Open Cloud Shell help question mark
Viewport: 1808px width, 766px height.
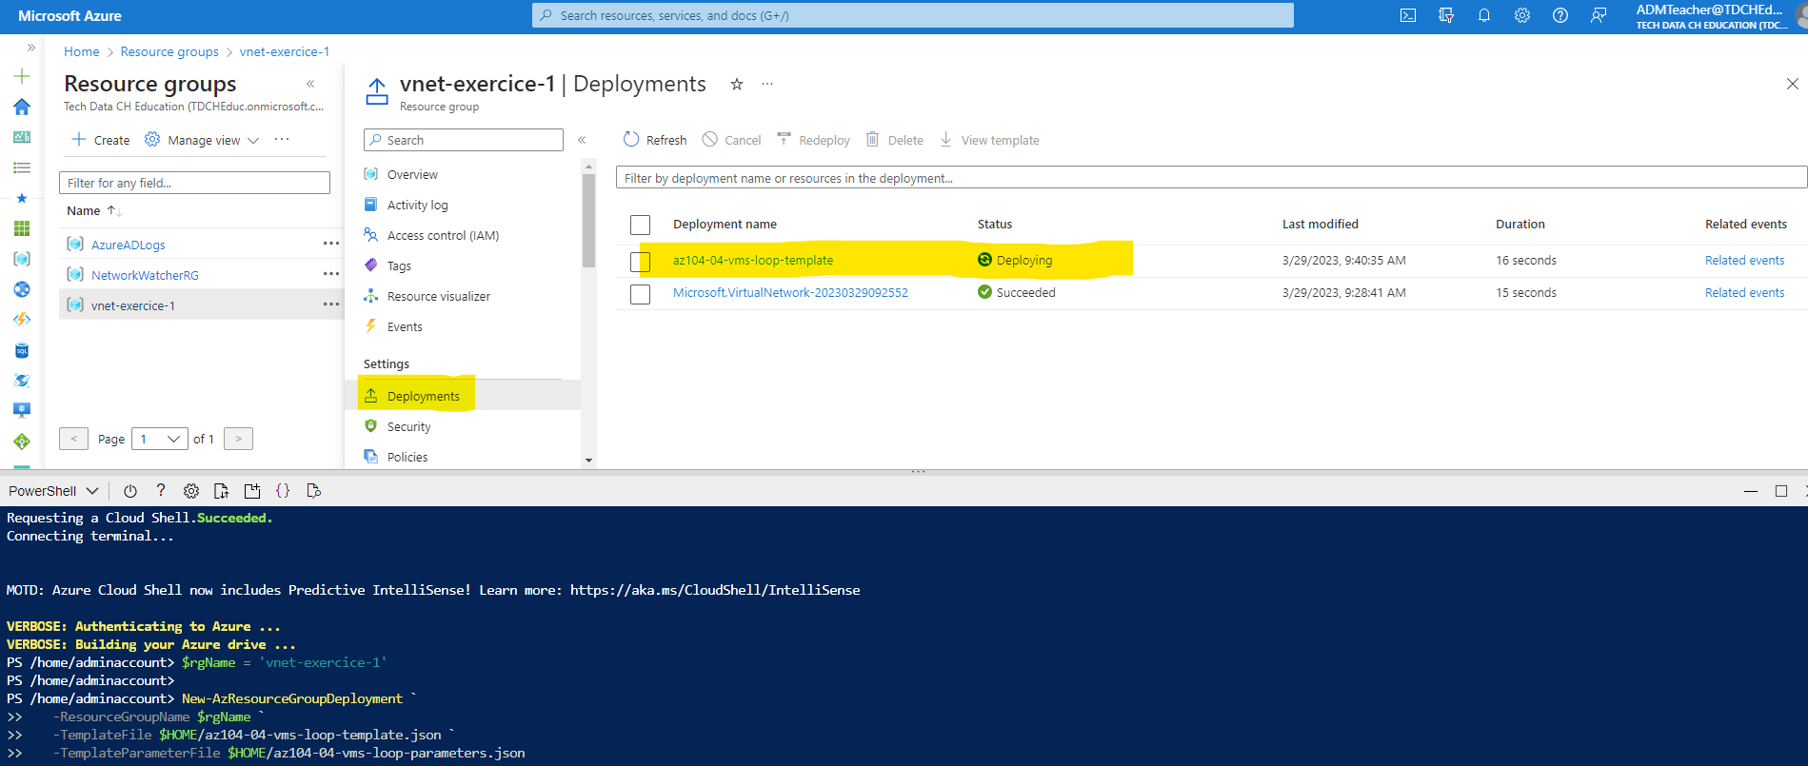tap(161, 491)
